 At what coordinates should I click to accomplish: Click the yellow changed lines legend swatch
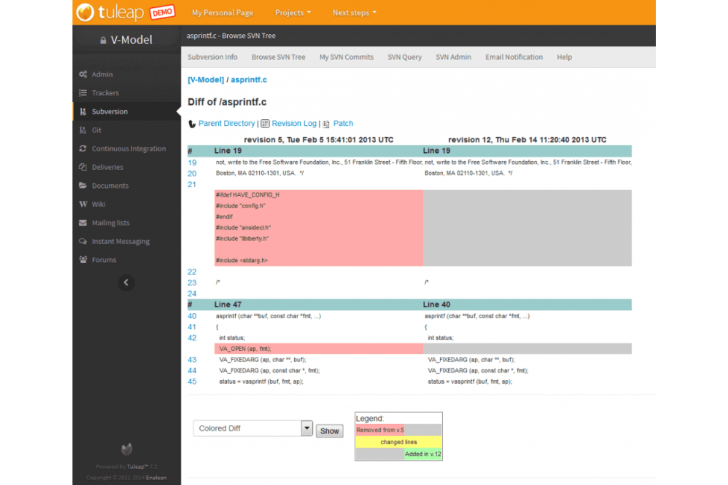click(398, 442)
